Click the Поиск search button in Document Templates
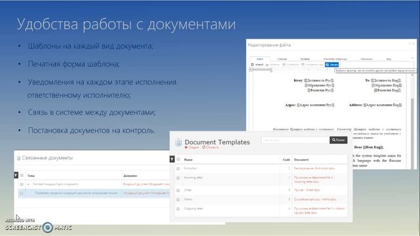The height and width of the screenshot is (236, 420). tap(339, 140)
